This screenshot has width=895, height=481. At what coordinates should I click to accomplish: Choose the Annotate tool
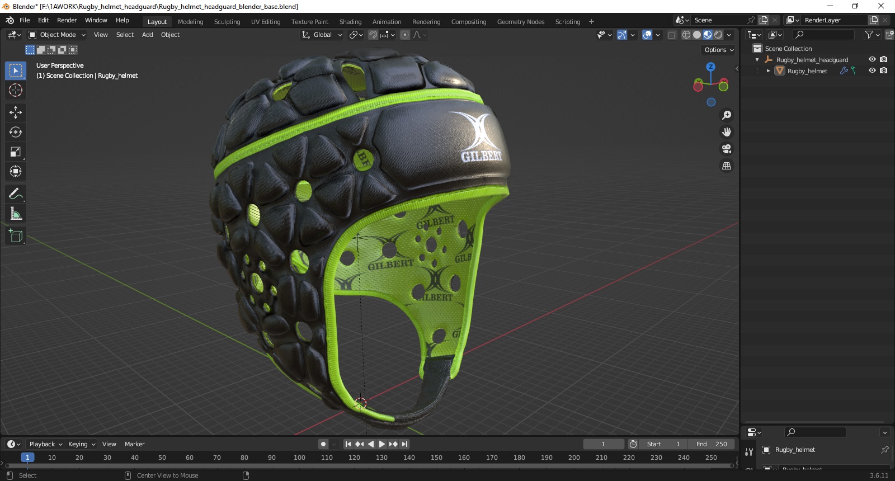[16, 194]
